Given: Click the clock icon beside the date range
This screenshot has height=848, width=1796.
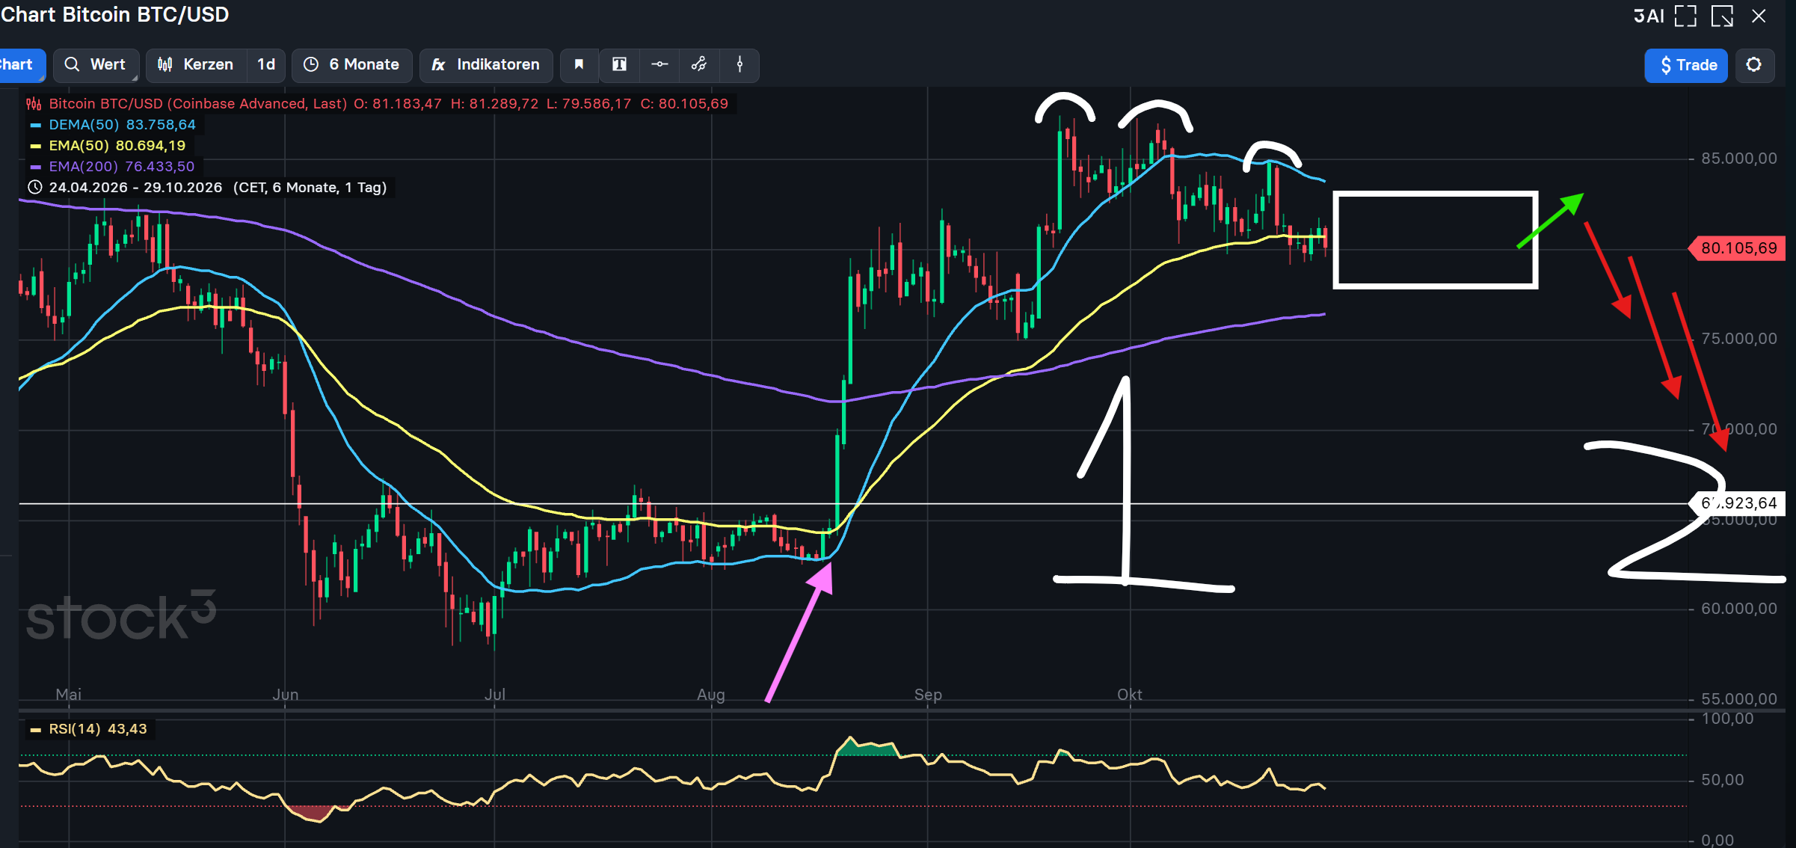Looking at the screenshot, I should click(x=34, y=188).
